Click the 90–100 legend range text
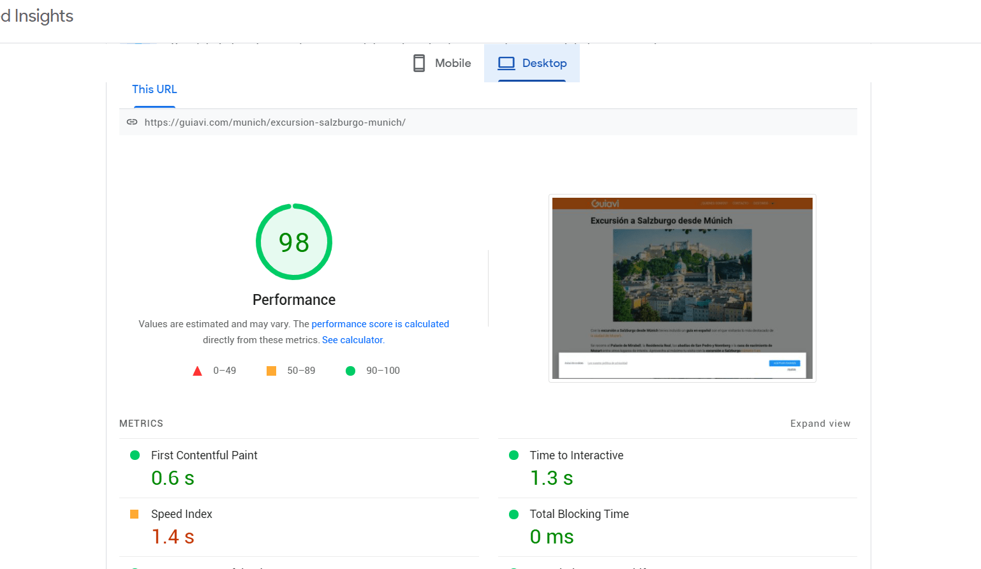Screen dimensions: 981x569 383,371
